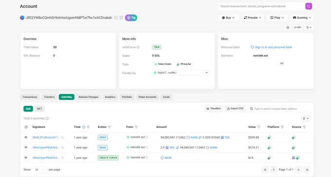Copy nanixbt.sol address in first row
The image size is (331, 177).
tap(147, 137)
